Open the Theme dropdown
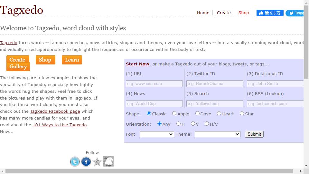This screenshot has width=309, height=174. (x=218, y=134)
